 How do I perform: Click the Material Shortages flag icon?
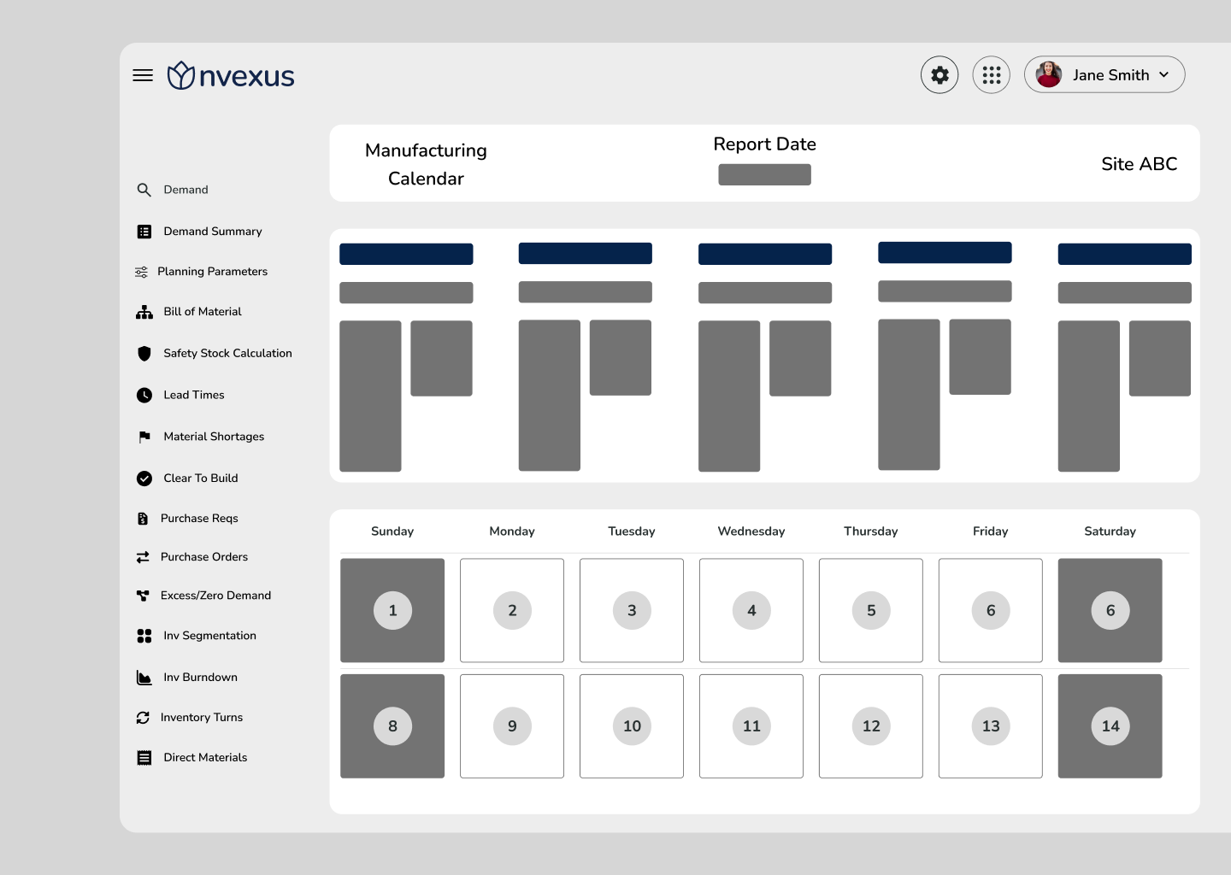(144, 437)
